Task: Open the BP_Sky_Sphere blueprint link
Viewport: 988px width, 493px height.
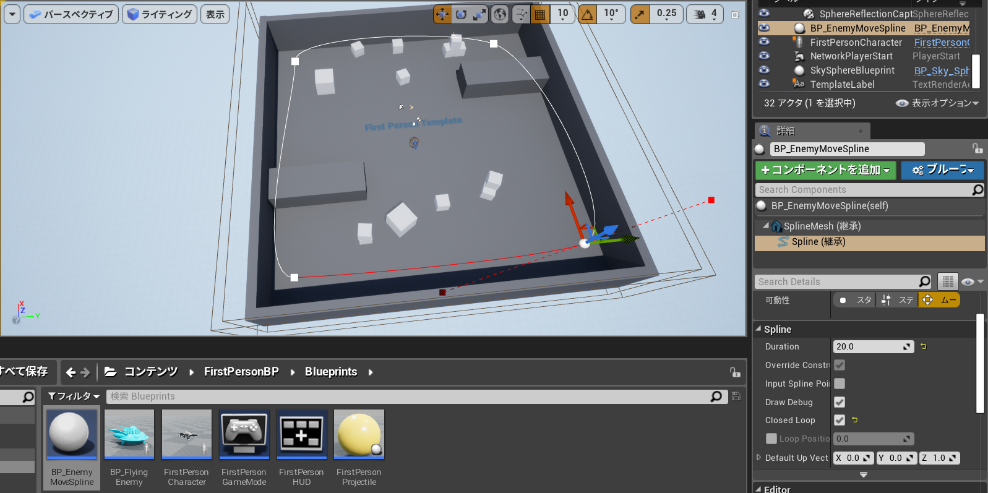Action: tap(942, 71)
